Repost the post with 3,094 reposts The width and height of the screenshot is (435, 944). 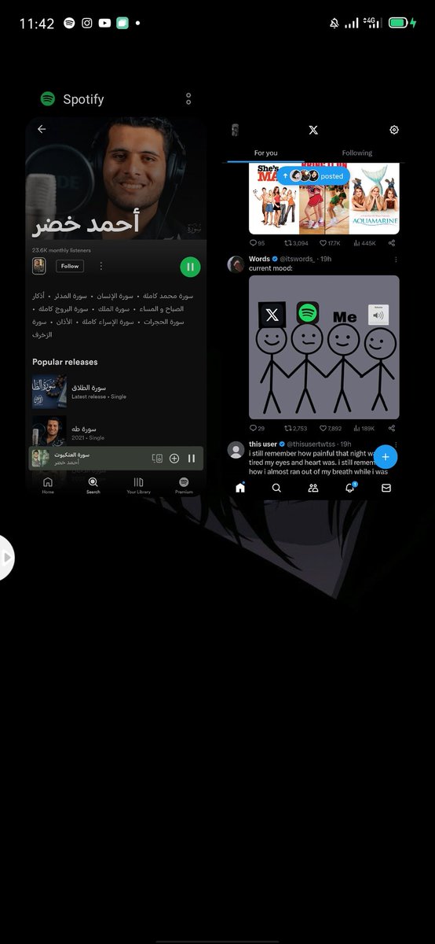pos(296,244)
